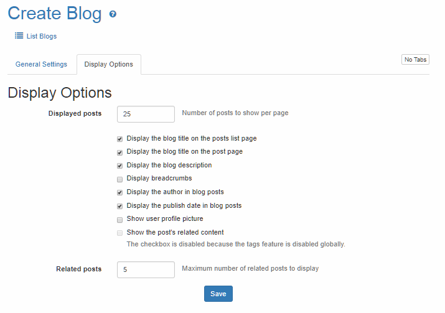Click the disabled related content checkbox
This screenshot has height=313, width=445.
pyautogui.click(x=119, y=233)
